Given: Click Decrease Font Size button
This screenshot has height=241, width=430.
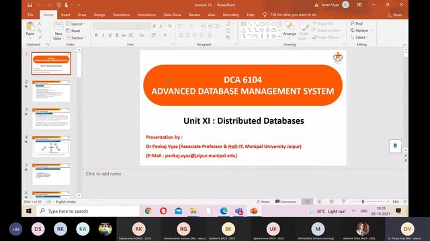Looking at the screenshot, I should point(161,26).
